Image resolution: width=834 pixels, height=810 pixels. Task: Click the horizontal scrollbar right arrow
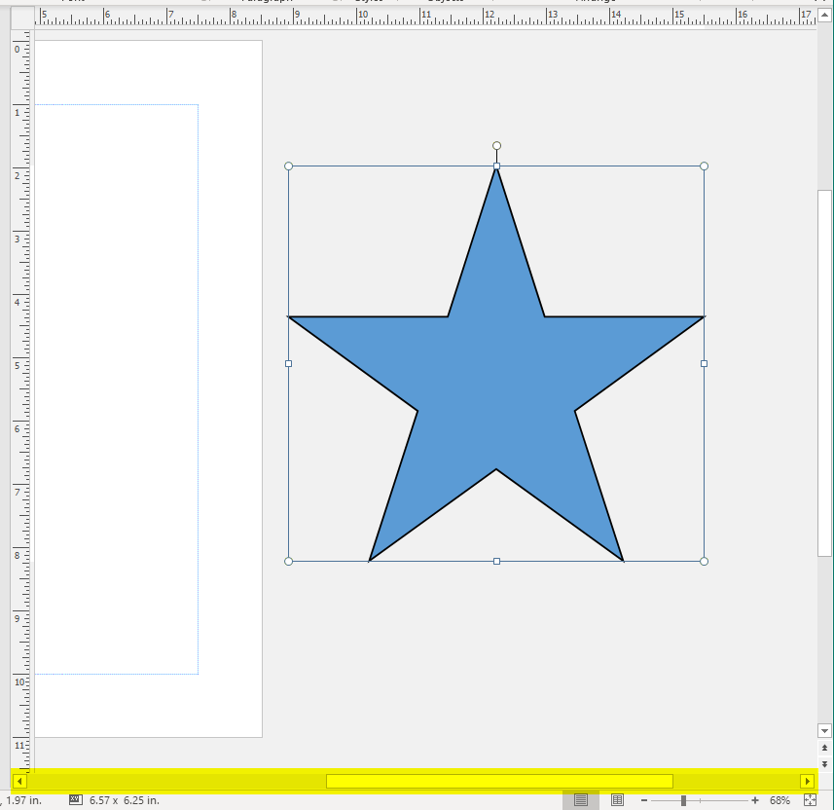click(807, 781)
